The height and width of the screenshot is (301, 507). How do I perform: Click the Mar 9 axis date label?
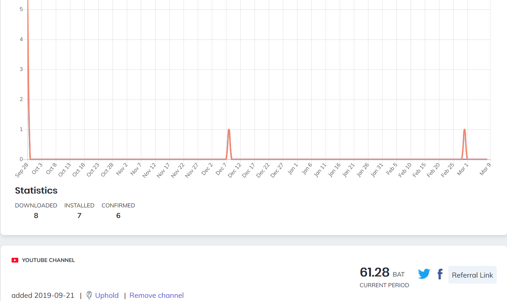tap(485, 169)
